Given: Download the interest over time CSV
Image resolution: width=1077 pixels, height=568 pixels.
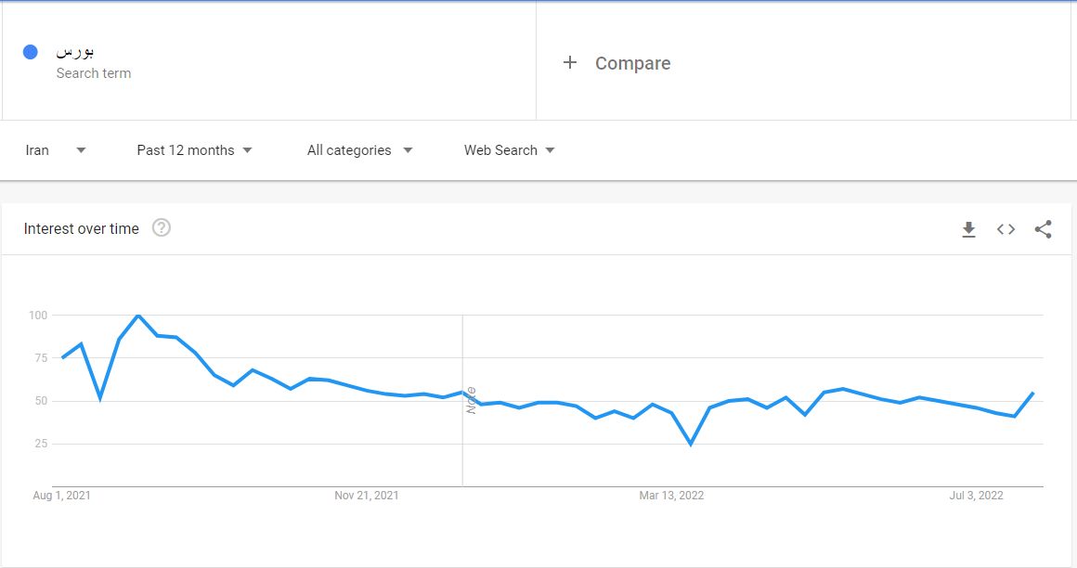Looking at the screenshot, I should 968,229.
